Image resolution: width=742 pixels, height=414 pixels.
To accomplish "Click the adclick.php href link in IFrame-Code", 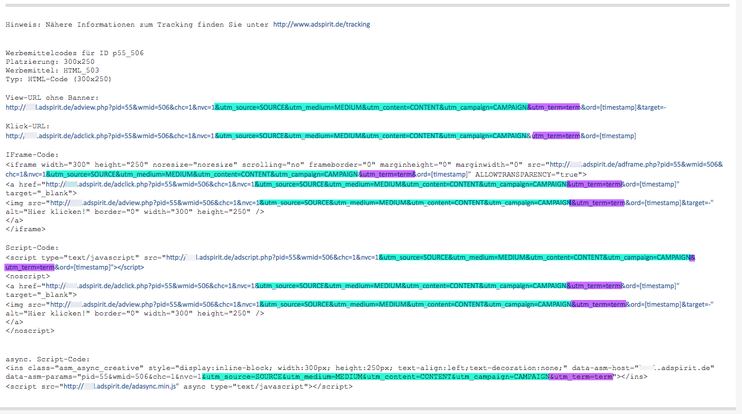I will (x=362, y=184).
